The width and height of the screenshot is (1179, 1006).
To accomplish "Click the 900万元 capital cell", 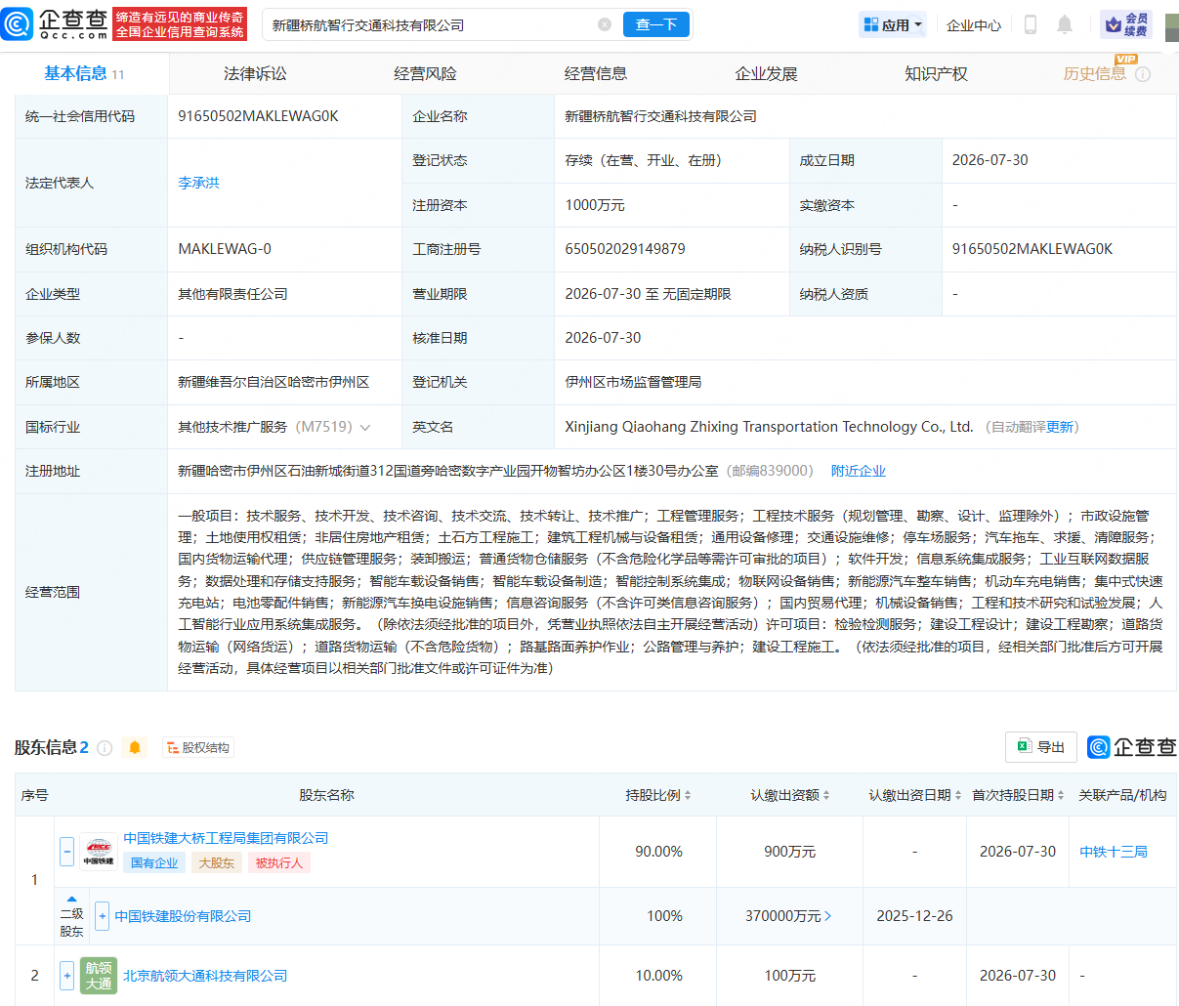I will [789, 852].
